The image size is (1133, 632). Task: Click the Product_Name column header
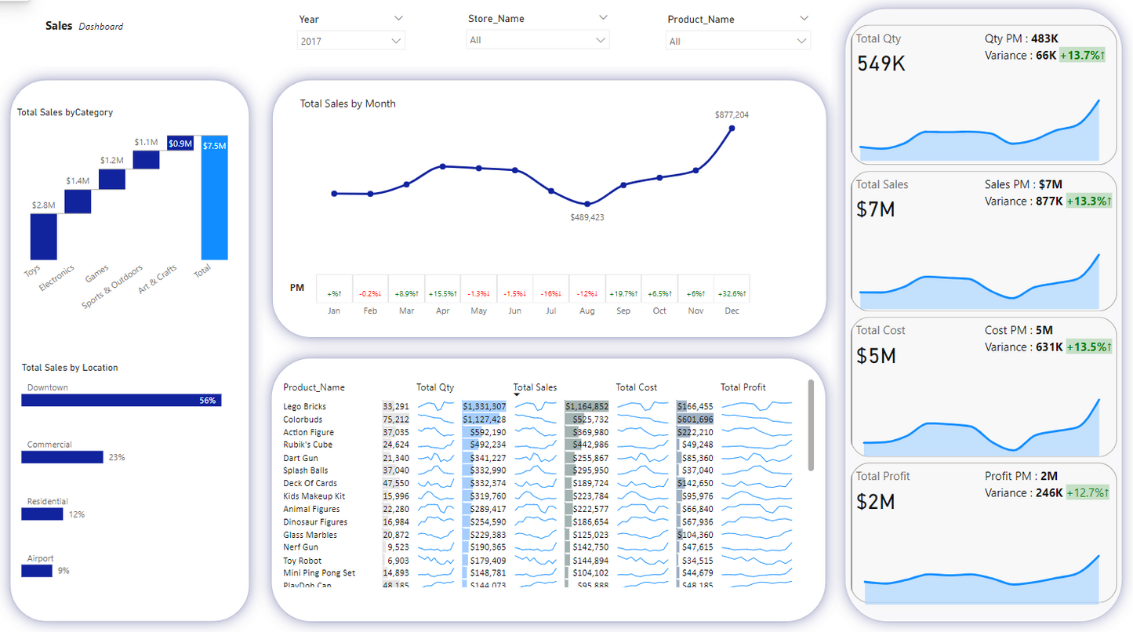click(314, 387)
